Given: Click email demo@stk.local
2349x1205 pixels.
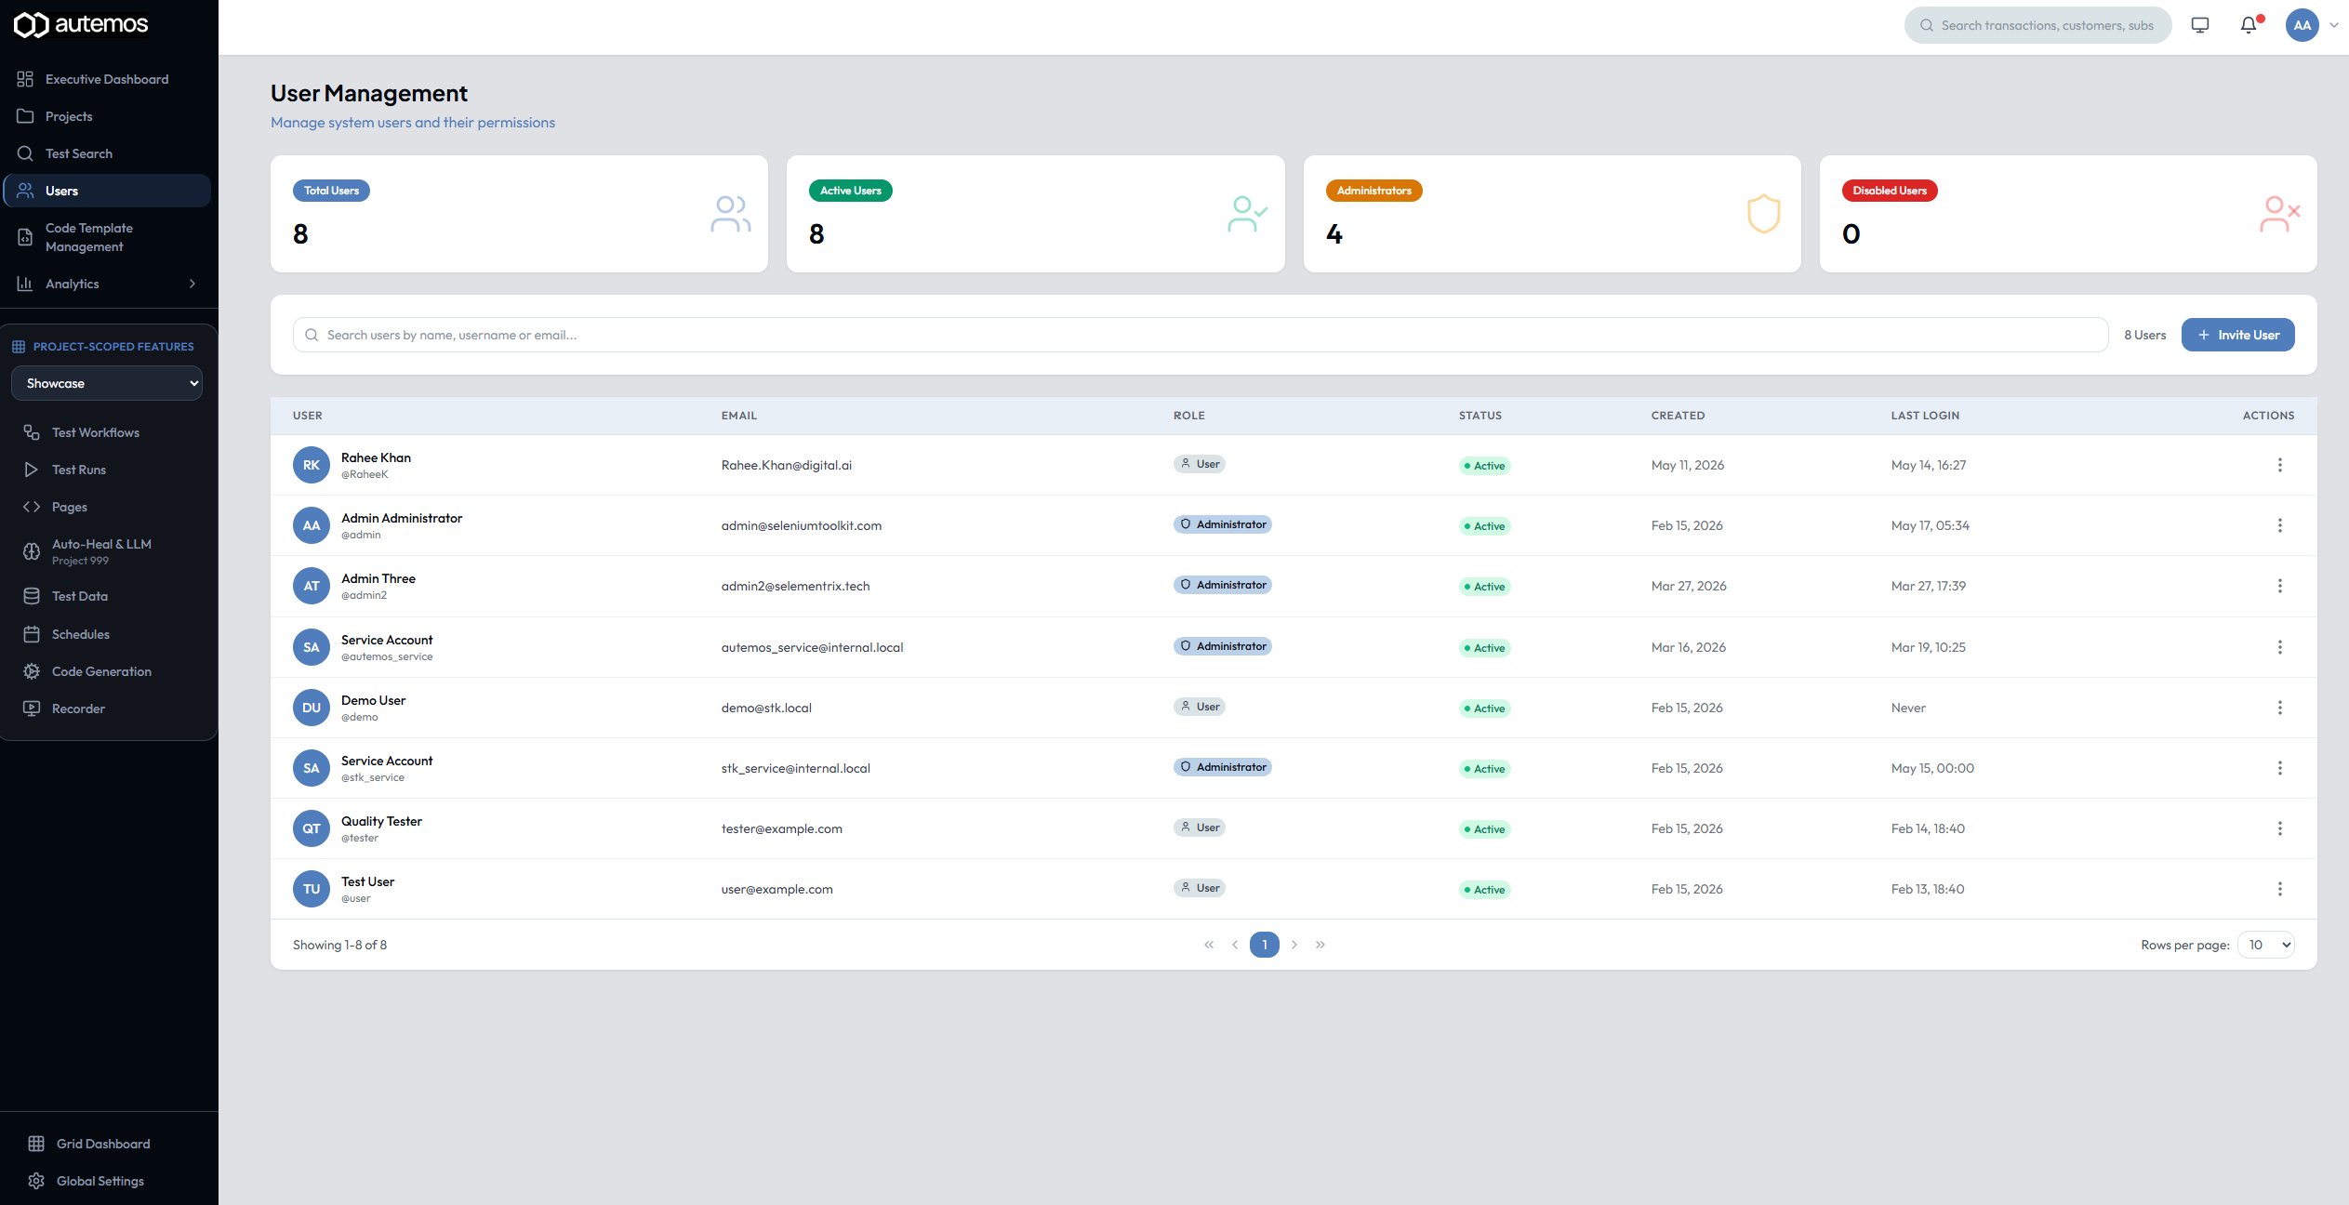Looking at the screenshot, I should (766, 708).
